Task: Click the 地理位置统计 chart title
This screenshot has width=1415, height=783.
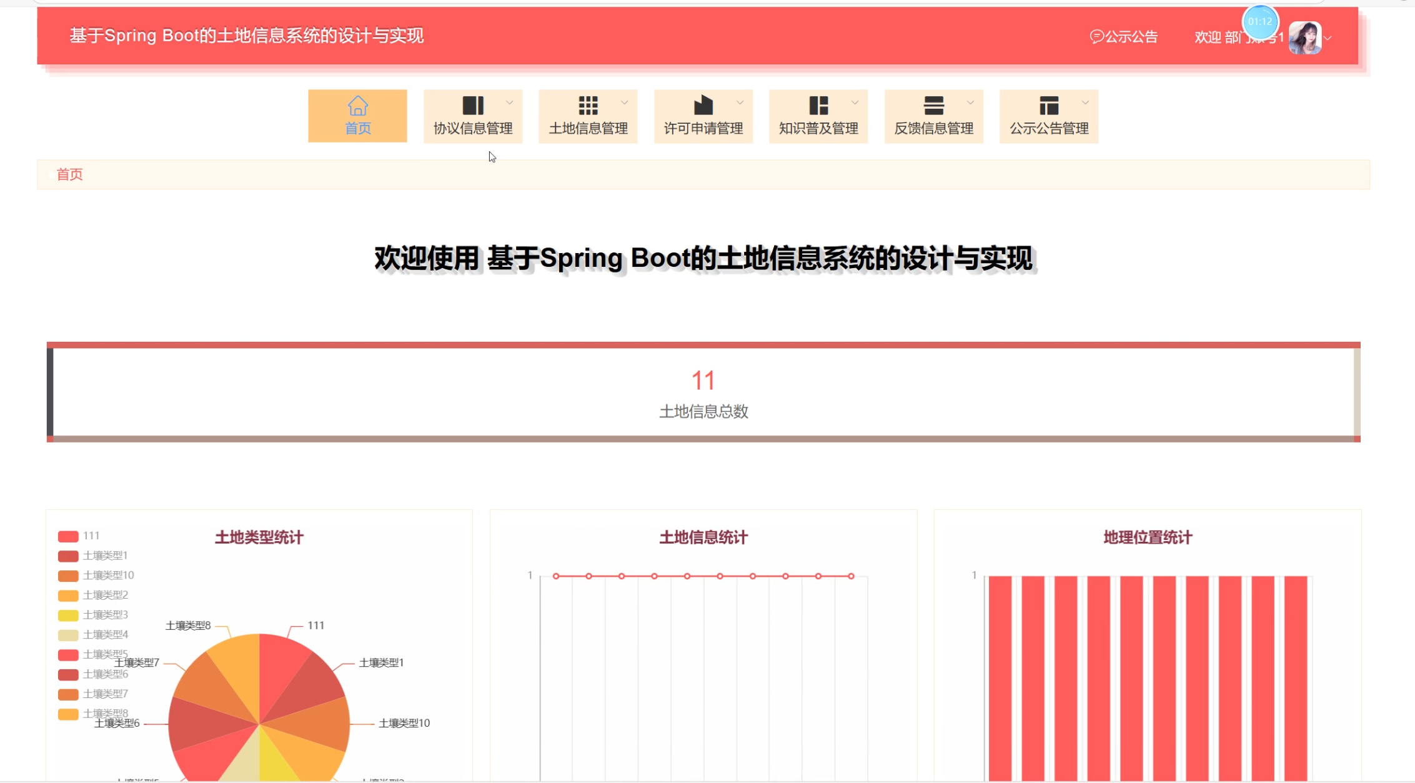Action: pyautogui.click(x=1148, y=537)
